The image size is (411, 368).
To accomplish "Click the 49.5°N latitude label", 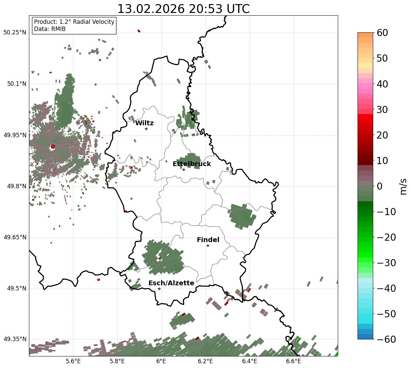I will coord(17,288).
